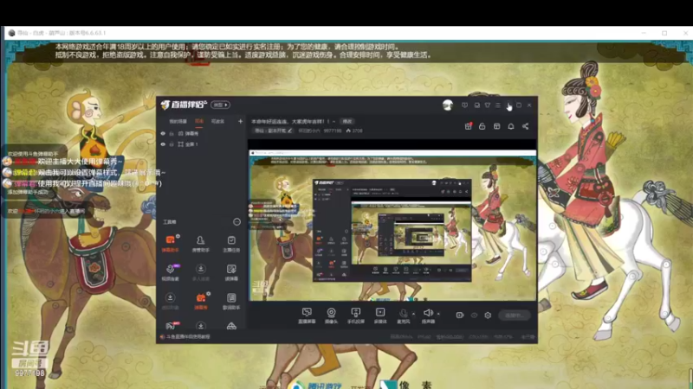693x389 pixels.
Task: Open the mode switch pill beside logo
Action: 220,105
